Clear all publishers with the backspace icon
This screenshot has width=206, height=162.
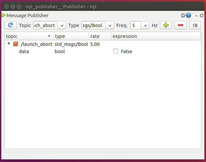(x=195, y=25)
